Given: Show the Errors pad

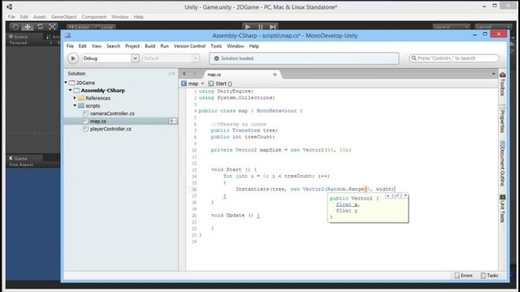Looking at the screenshot, I should (x=464, y=276).
